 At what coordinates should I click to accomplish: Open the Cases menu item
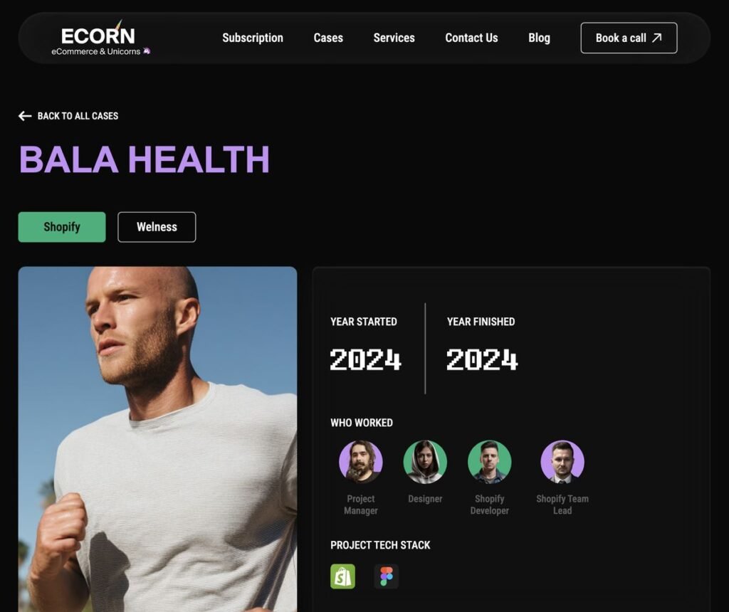328,38
